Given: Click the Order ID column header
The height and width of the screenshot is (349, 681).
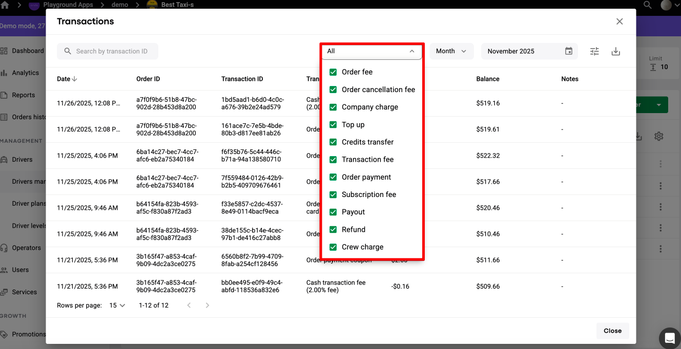Looking at the screenshot, I should (148, 79).
